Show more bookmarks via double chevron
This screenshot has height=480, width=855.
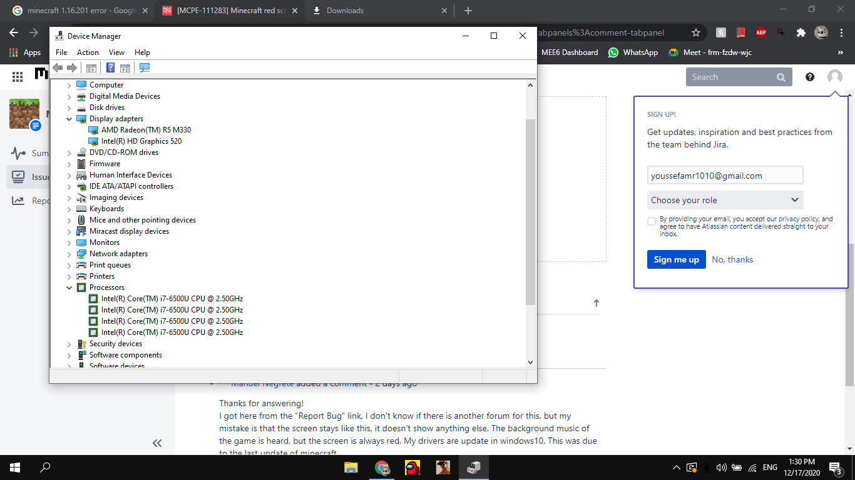pyautogui.click(x=840, y=52)
